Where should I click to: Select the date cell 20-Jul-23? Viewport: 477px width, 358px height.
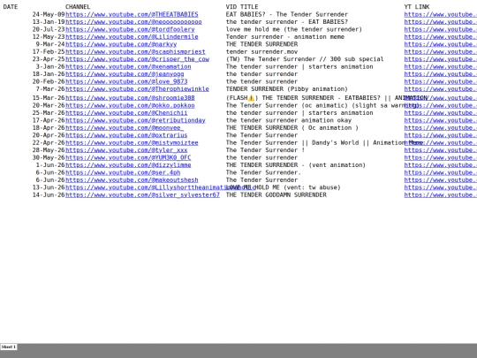coord(49,29)
